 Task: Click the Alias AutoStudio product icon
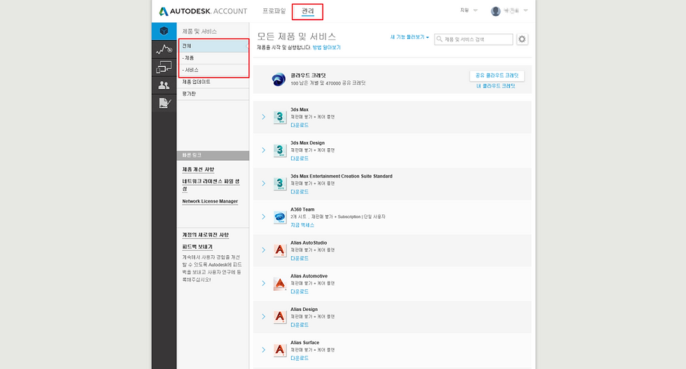tap(279, 250)
